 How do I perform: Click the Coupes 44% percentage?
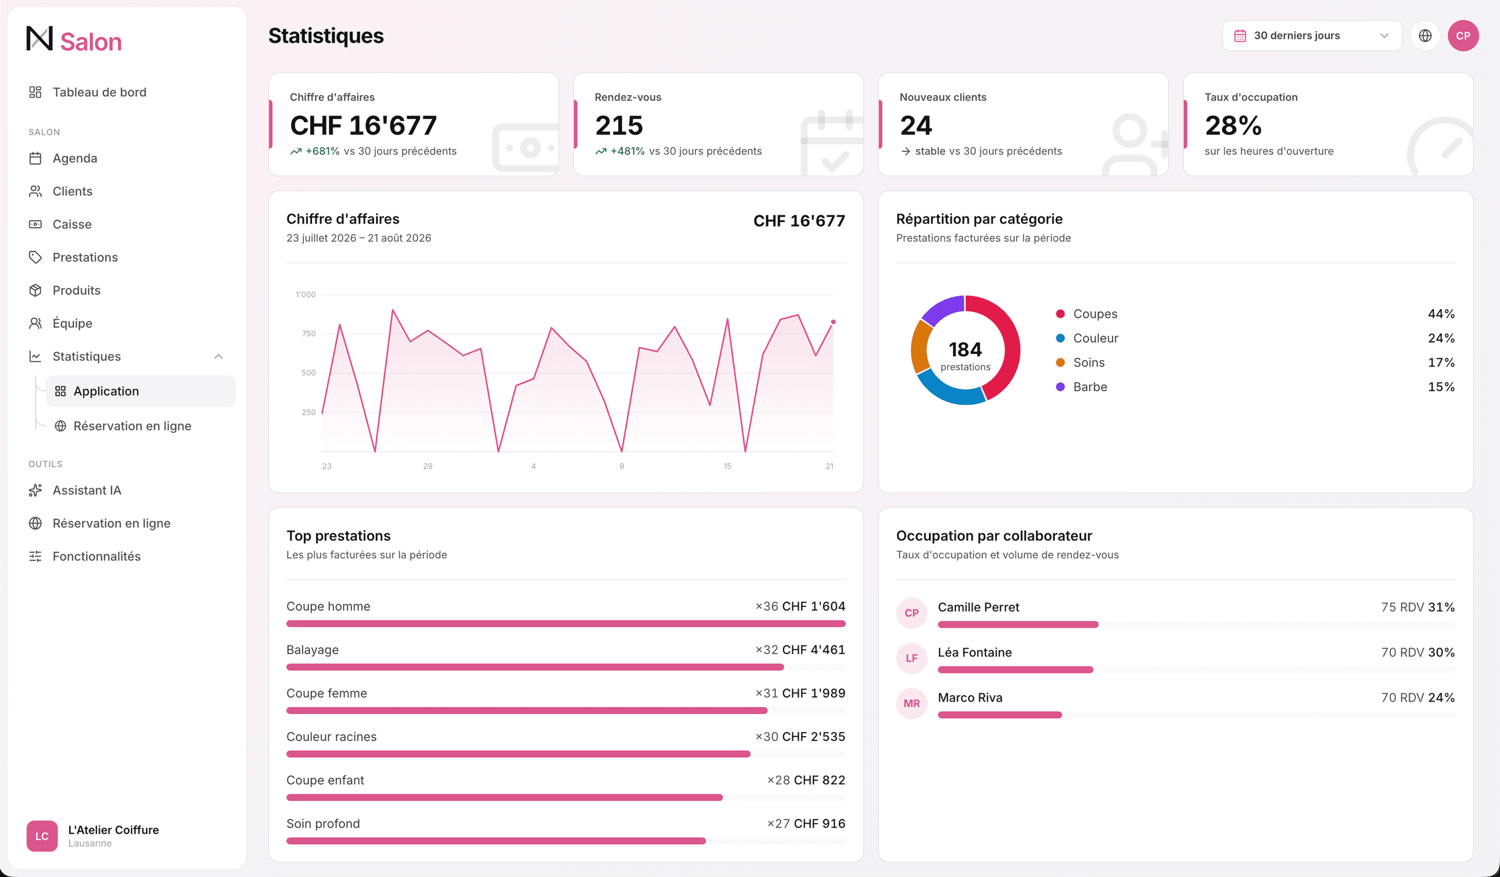pyautogui.click(x=1441, y=314)
